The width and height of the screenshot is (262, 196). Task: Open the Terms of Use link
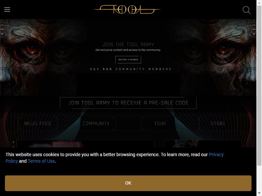coord(41,161)
